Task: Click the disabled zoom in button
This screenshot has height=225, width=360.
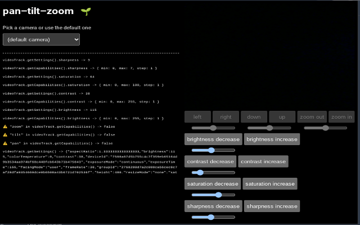Action: pyautogui.click(x=341, y=117)
